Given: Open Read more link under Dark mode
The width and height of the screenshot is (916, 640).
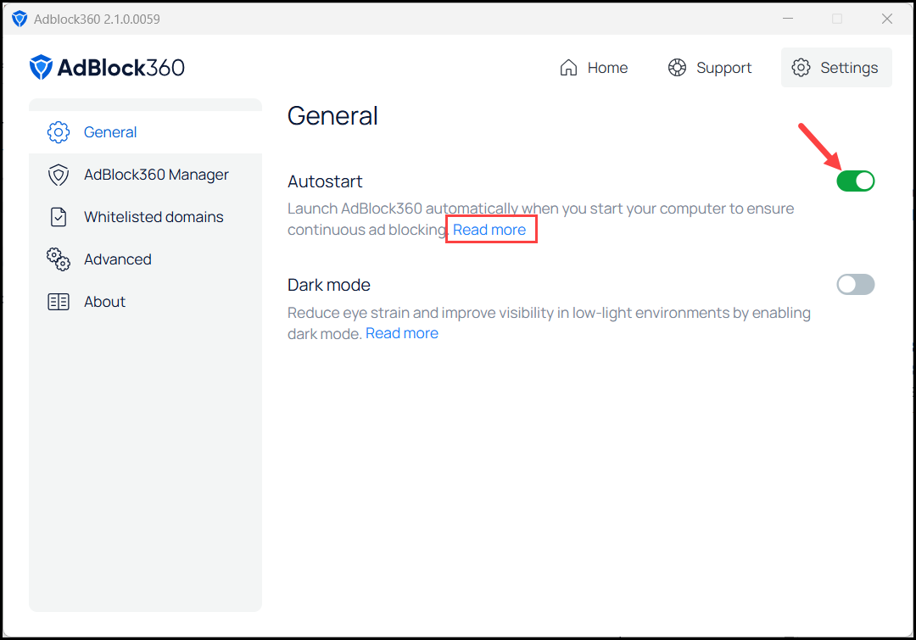Looking at the screenshot, I should click(x=402, y=333).
